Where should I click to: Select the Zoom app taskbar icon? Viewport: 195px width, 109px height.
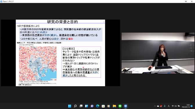tap(125, 106)
